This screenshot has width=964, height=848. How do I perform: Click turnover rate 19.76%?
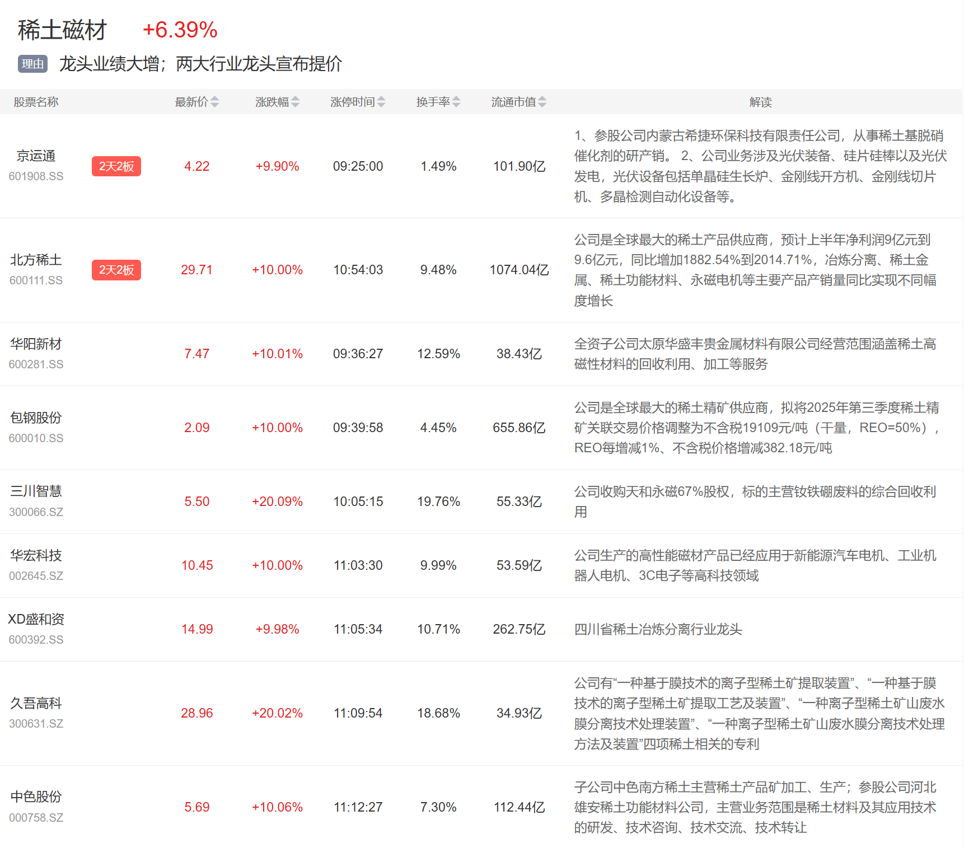pos(438,502)
